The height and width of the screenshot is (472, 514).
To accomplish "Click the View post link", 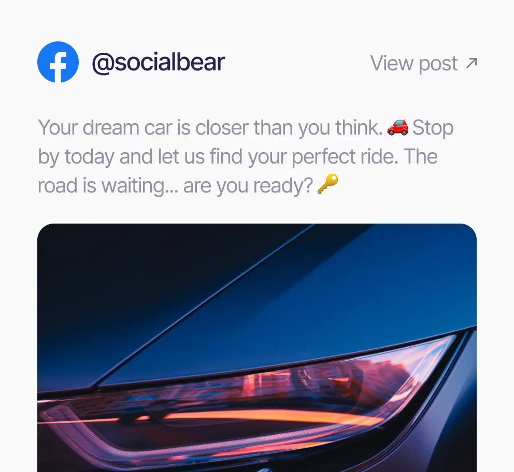I will 423,63.
